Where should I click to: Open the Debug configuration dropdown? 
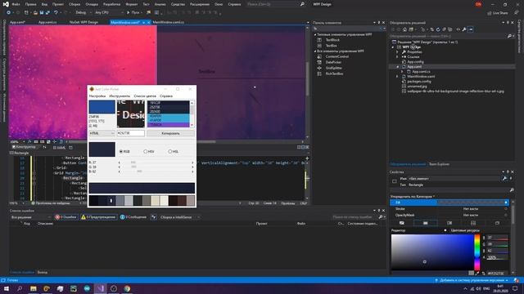83,12
